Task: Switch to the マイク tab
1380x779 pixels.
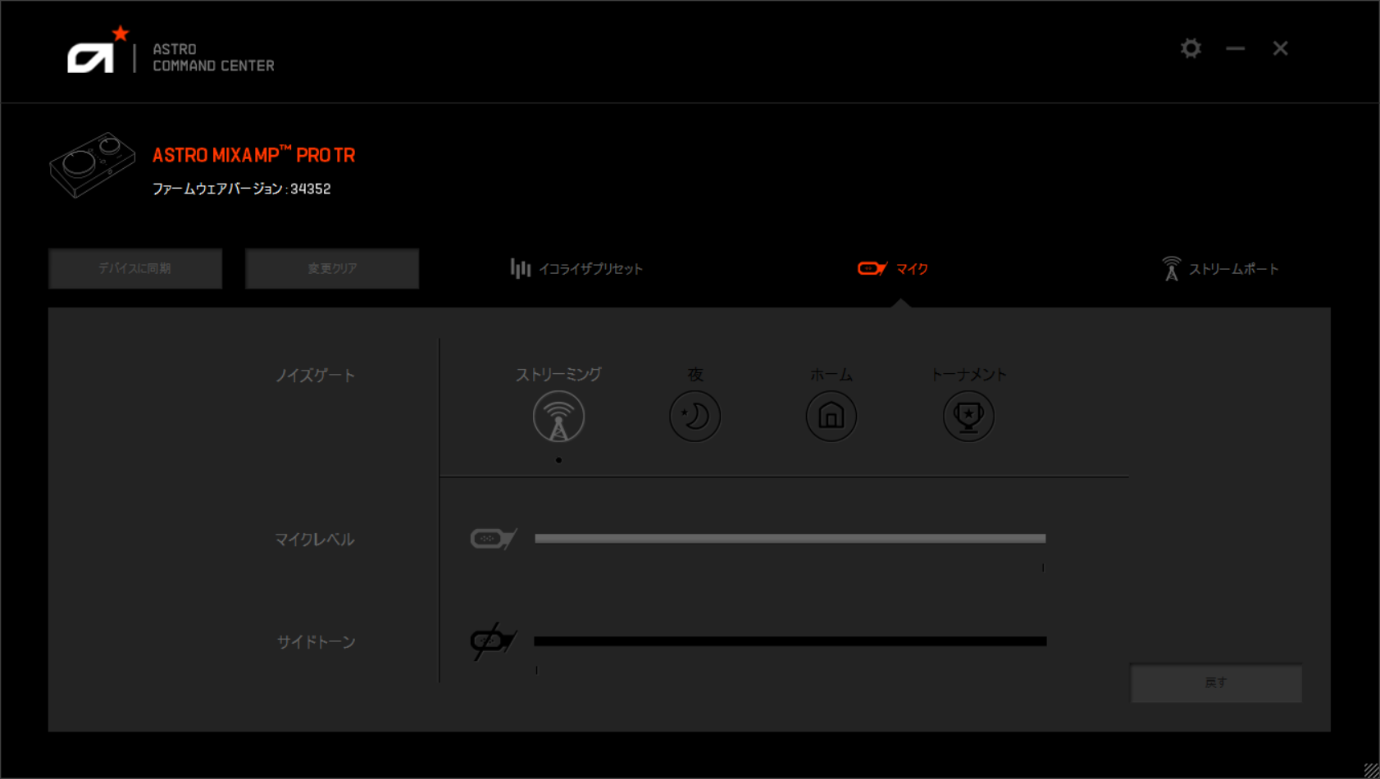Action: (893, 268)
